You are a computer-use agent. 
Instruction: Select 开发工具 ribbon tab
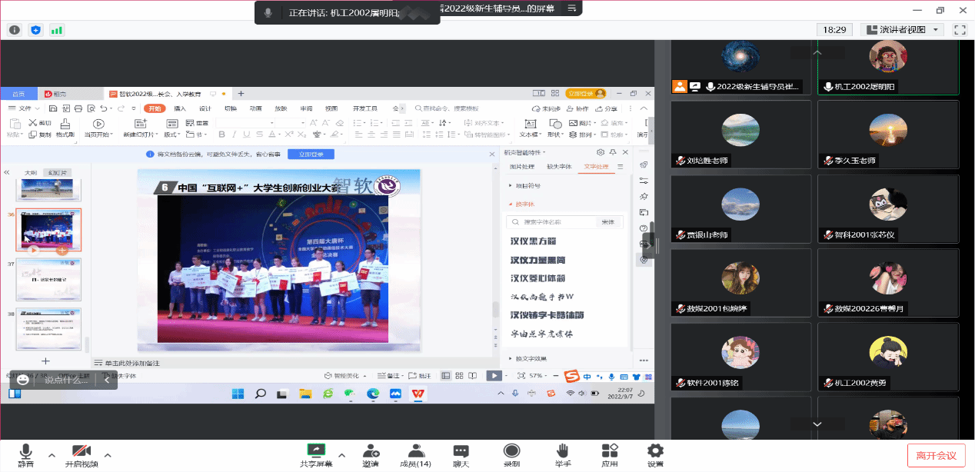coord(365,108)
